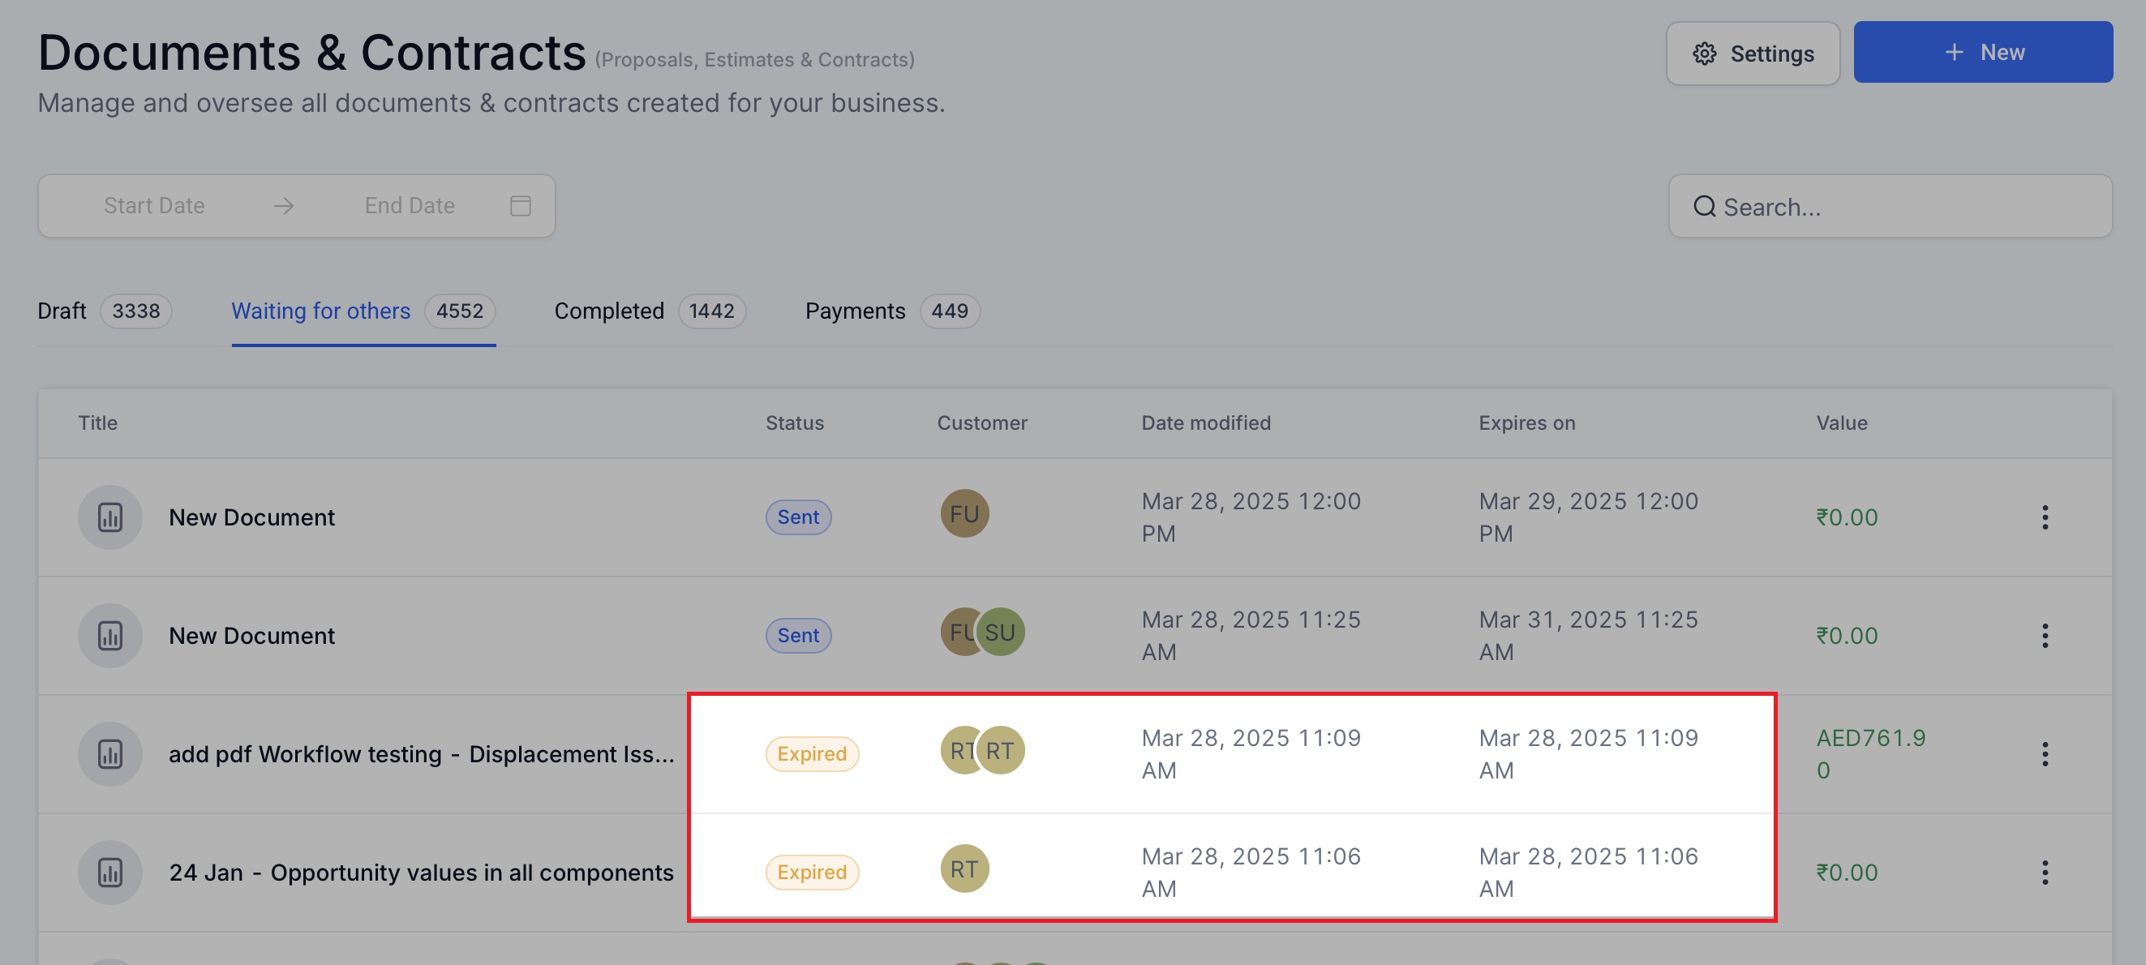Open the Settings button with gear icon
This screenshot has height=965, width=2146.
pos(1752,54)
